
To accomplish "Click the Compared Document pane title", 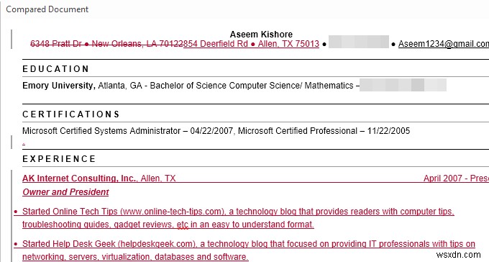I will tap(47, 9).
